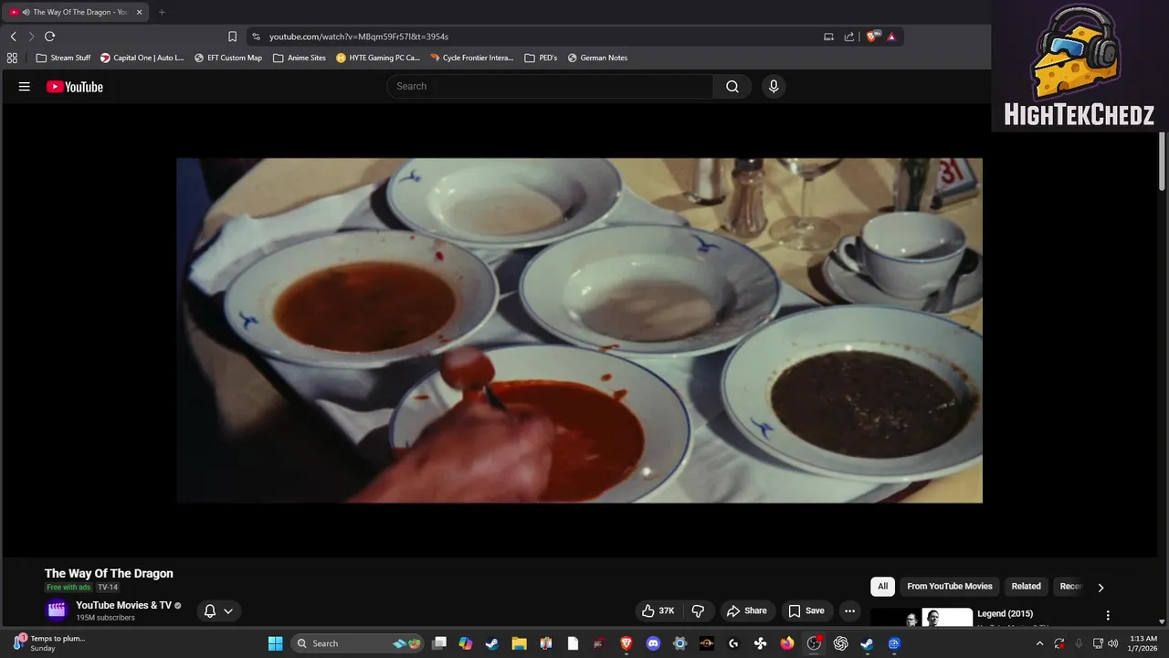Open the YouTube hamburger guide menu
Image resolution: width=1169 pixels, height=658 pixels.
click(x=25, y=87)
